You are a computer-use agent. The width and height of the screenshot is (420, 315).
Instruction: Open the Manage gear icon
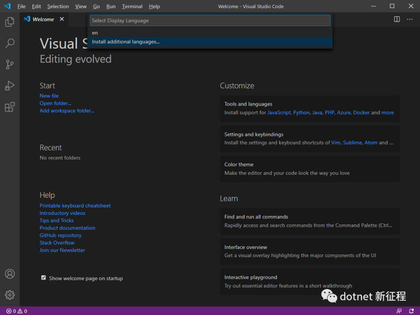click(x=10, y=295)
